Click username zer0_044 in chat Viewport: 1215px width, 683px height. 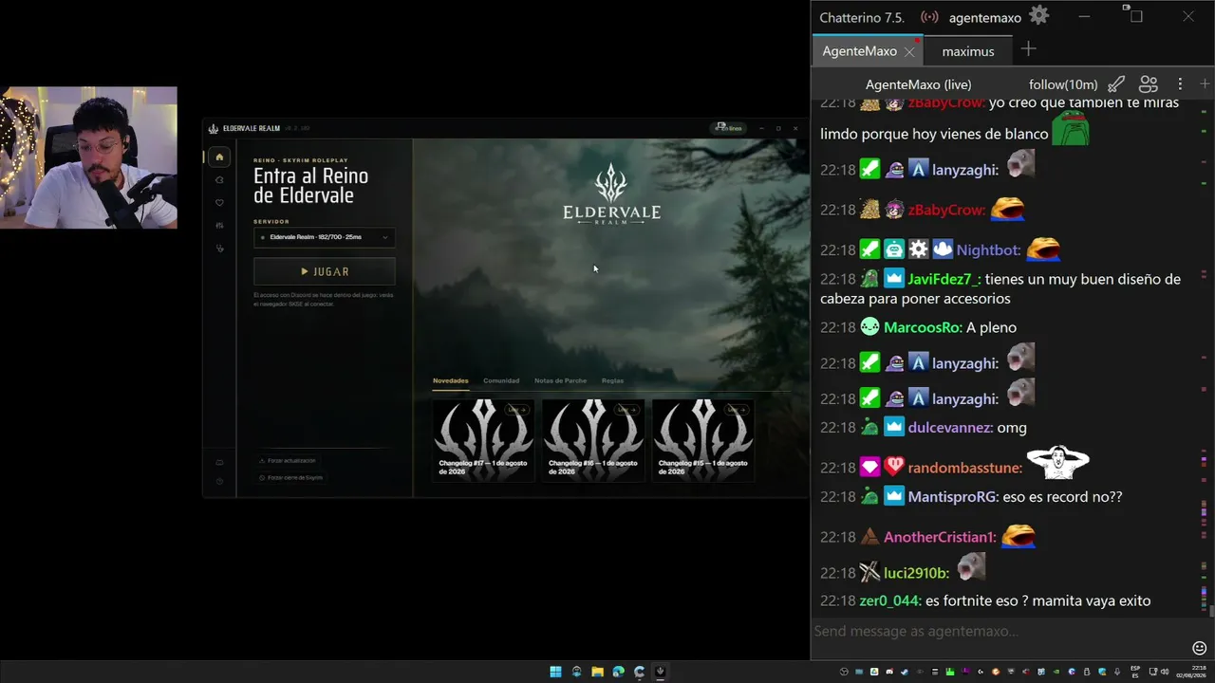(x=890, y=601)
